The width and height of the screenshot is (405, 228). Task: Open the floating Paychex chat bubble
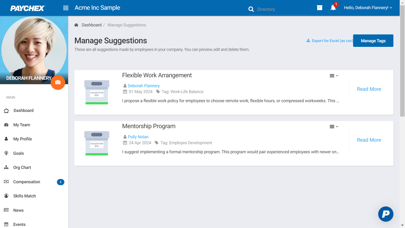click(x=385, y=214)
